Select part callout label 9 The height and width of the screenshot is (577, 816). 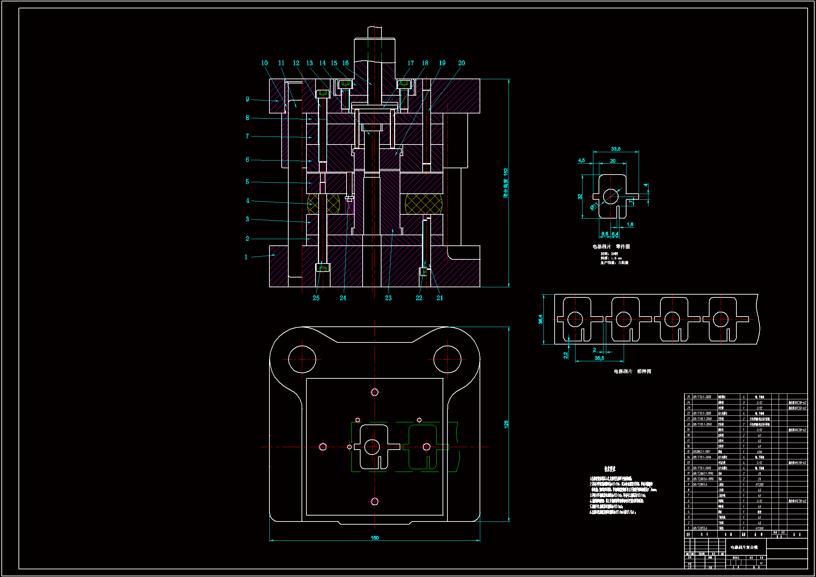click(247, 99)
